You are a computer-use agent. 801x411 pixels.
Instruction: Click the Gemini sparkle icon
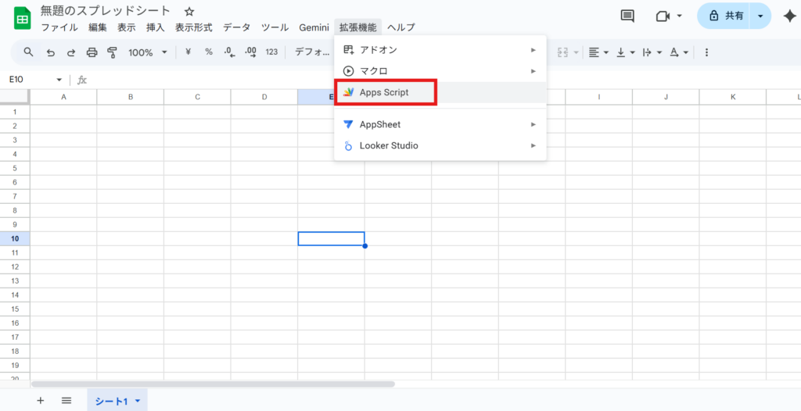788,16
